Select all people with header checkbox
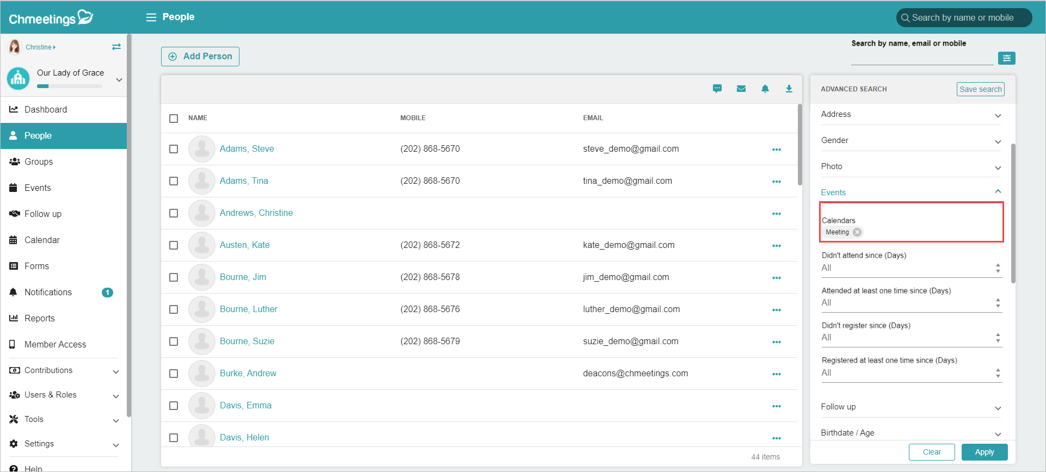Screen dimensions: 1046x472 click(174, 119)
